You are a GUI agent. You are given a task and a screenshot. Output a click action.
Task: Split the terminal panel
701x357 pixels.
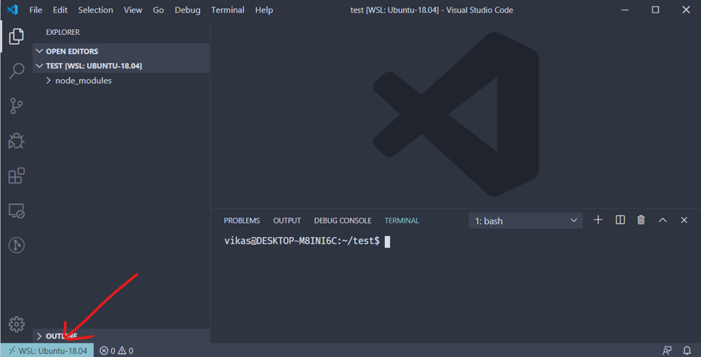pyautogui.click(x=620, y=220)
